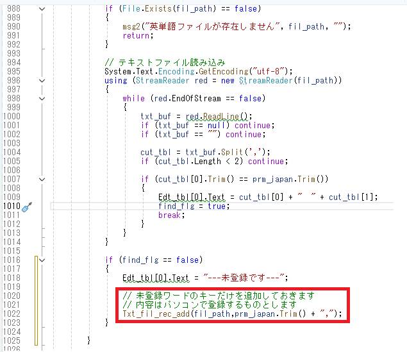
Task: Collapse the File.Exists if block at line 988
Action: [42, 9]
